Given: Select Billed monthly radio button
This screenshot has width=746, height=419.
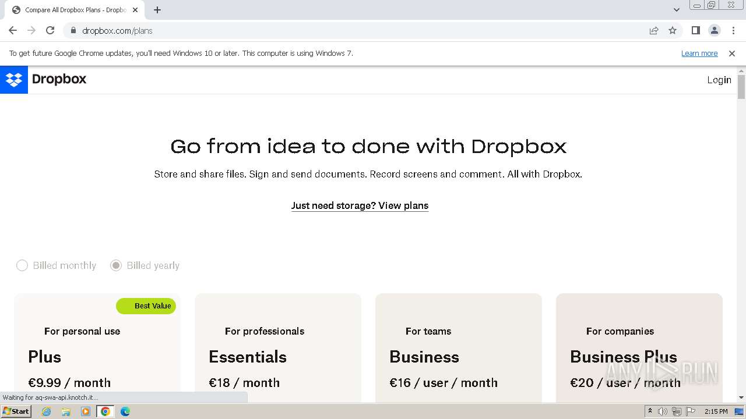Looking at the screenshot, I should [x=22, y=265].
